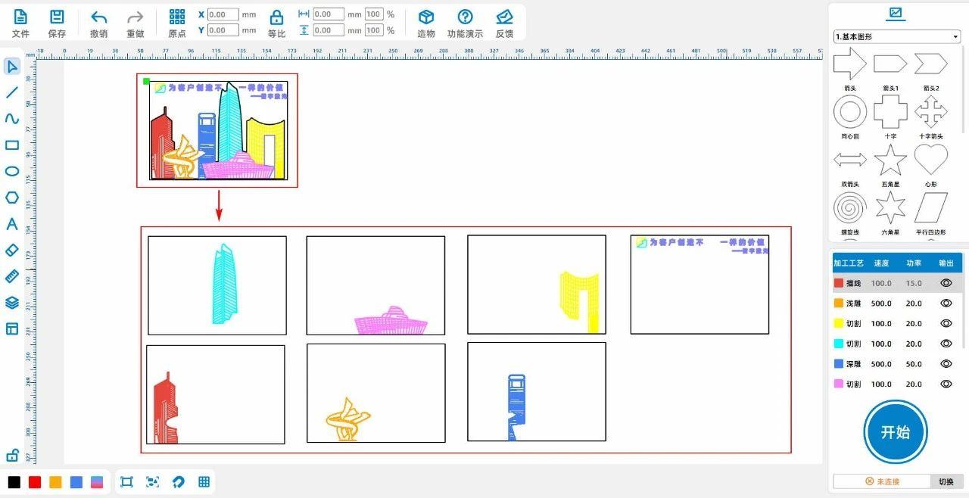969x498 pixels.
Task: Open the layers stack tool
Action: 11,303
